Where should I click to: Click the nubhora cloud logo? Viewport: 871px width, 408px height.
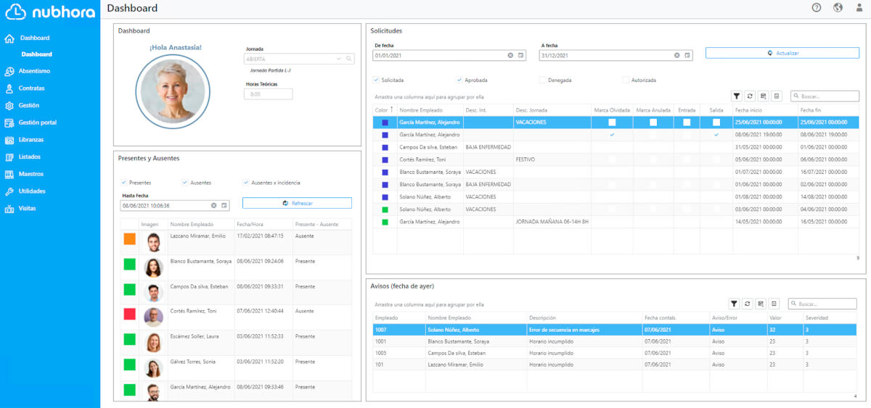click(16, 11)
